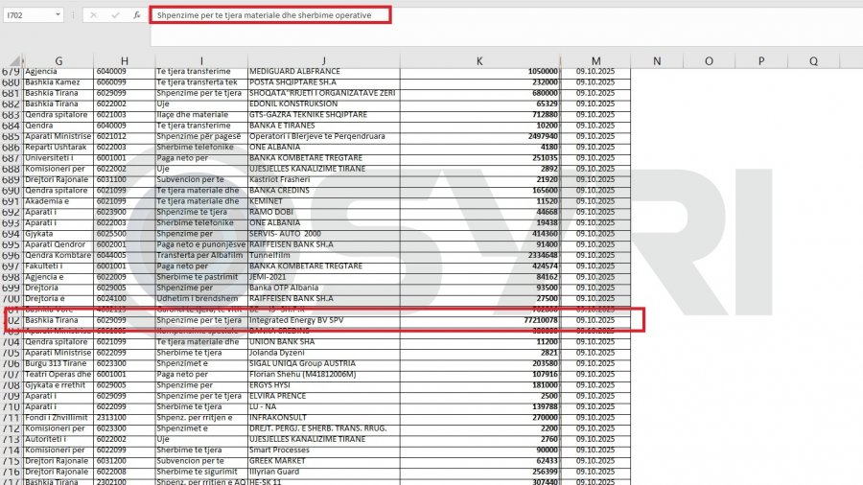Click the formula bar text Shpenzime per te tjera
Screen dimensions: 863x485
pyautogui.click(x=199, y=15)
